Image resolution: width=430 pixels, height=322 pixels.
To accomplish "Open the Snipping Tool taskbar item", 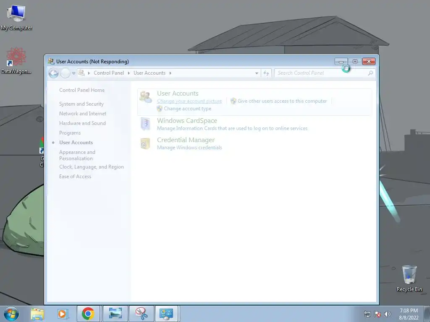I will coord(141,314).
